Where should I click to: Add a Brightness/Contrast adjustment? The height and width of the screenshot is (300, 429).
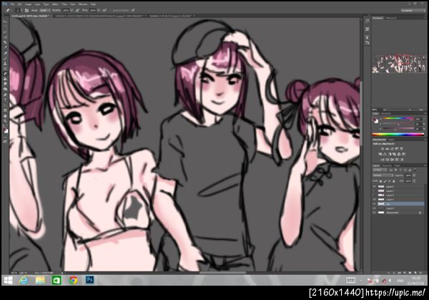click(x=383, y=149)
